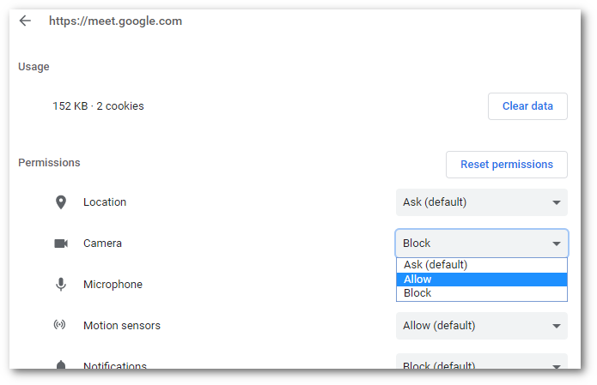Choose Ask (default) in the Camera list
597x385 pixels.
pos(482,265)
